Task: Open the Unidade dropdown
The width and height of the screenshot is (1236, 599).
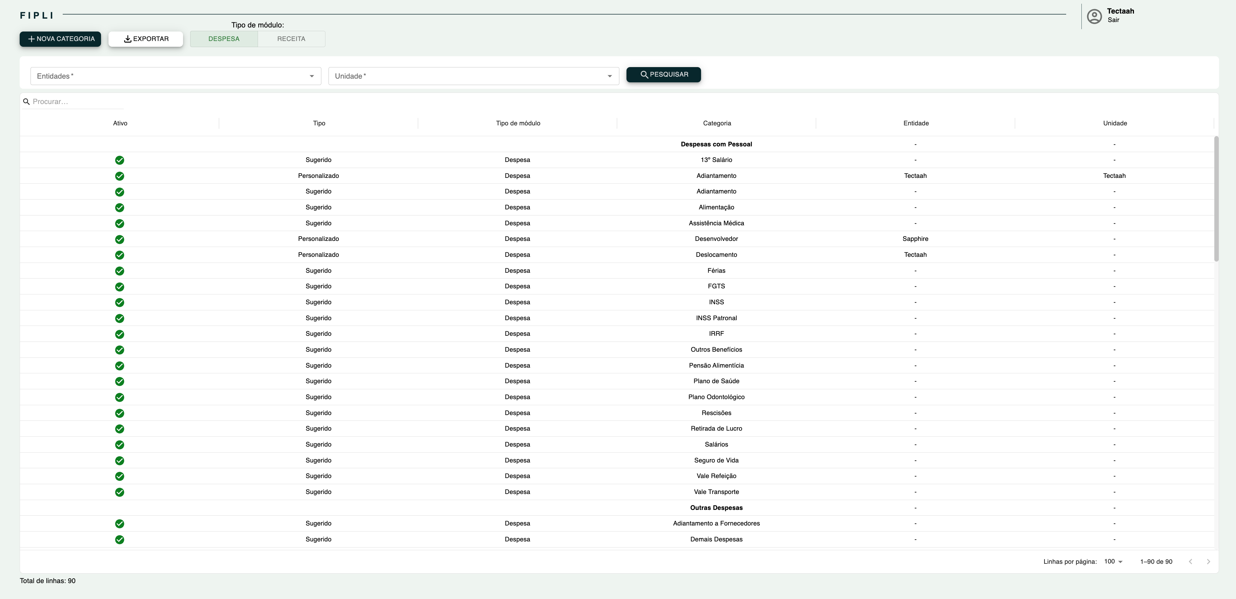Action: coord(474,76)
